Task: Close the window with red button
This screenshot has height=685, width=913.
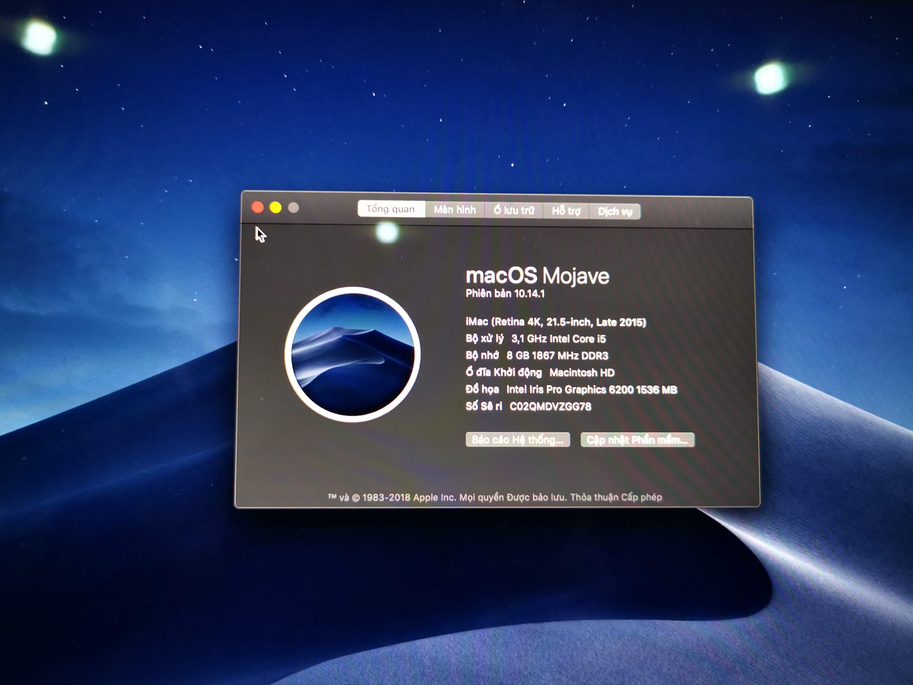Action: click(x=258, y=207)
